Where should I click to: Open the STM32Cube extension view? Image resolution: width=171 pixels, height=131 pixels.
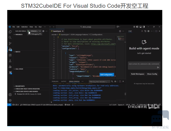click(x=10, y=73)
